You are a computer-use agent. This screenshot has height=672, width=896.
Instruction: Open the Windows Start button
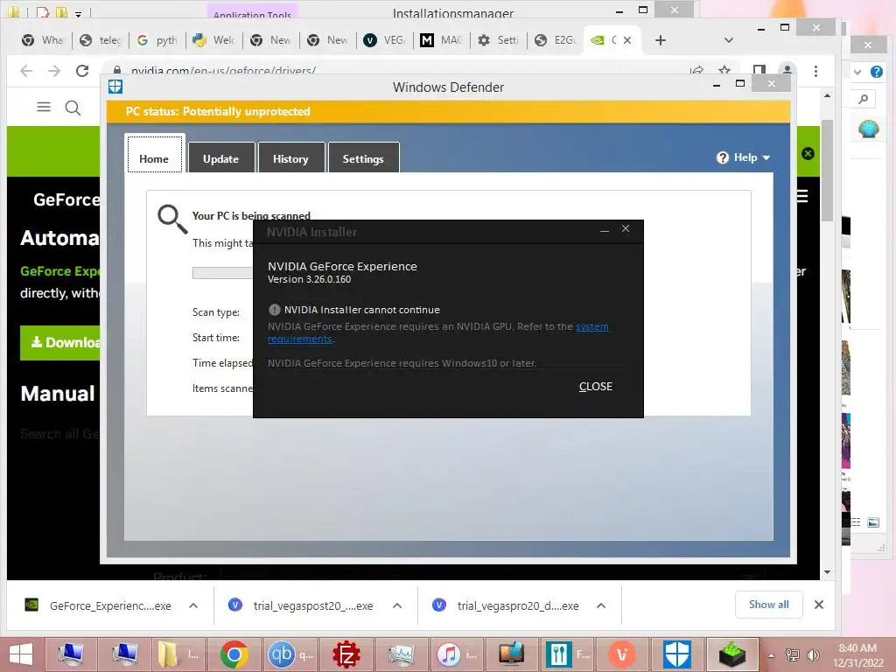(x=21, y=654)
